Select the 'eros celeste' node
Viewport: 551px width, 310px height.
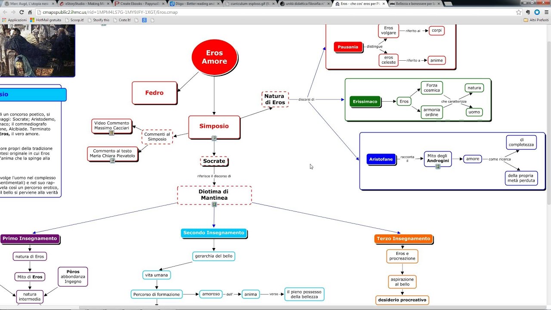pyautogui.click(x=389, y=60)
